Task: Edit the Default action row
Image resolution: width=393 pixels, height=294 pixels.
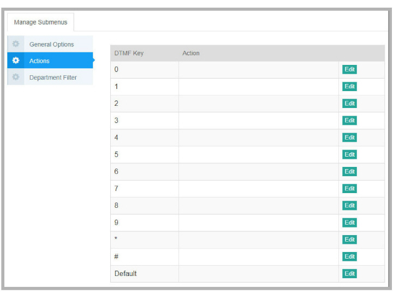Action: click(x=349, y=273)
